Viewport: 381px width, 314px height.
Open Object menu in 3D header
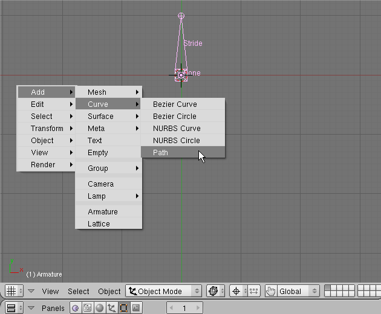tap(109, 291)
